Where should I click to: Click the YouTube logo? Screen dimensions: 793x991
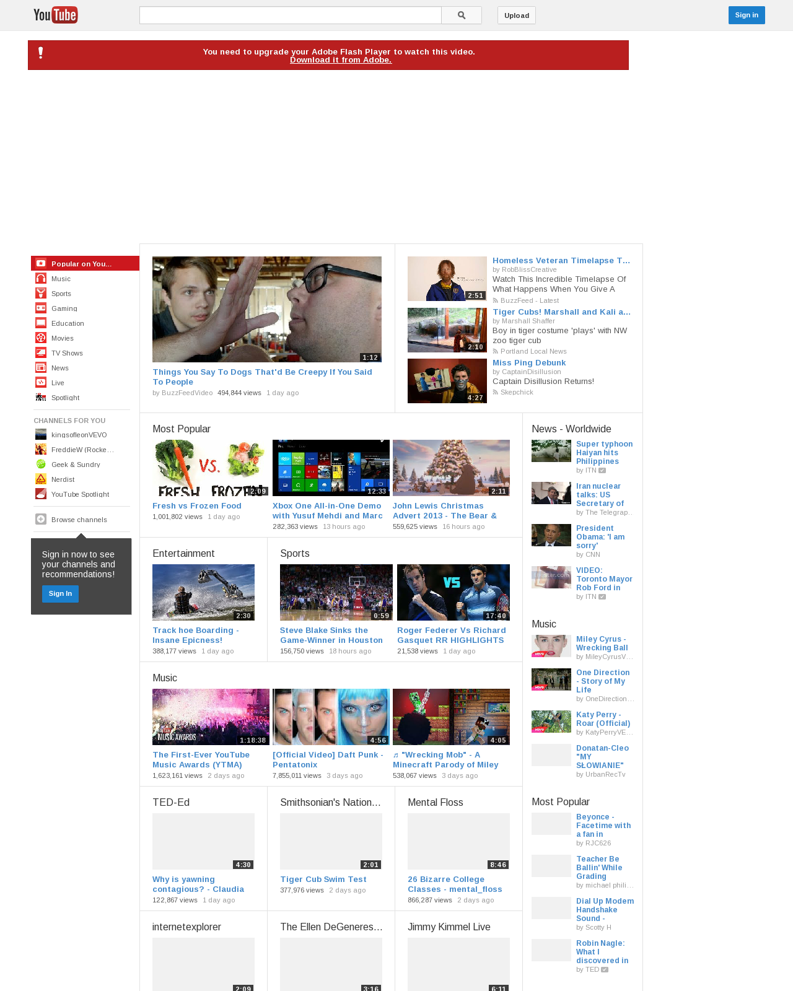[56, 15]
